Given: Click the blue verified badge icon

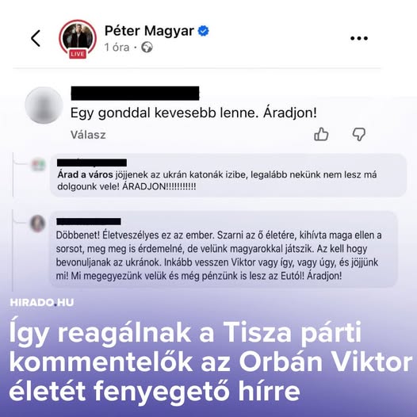Looking at the screenshot, I should [x=203, y=31].
